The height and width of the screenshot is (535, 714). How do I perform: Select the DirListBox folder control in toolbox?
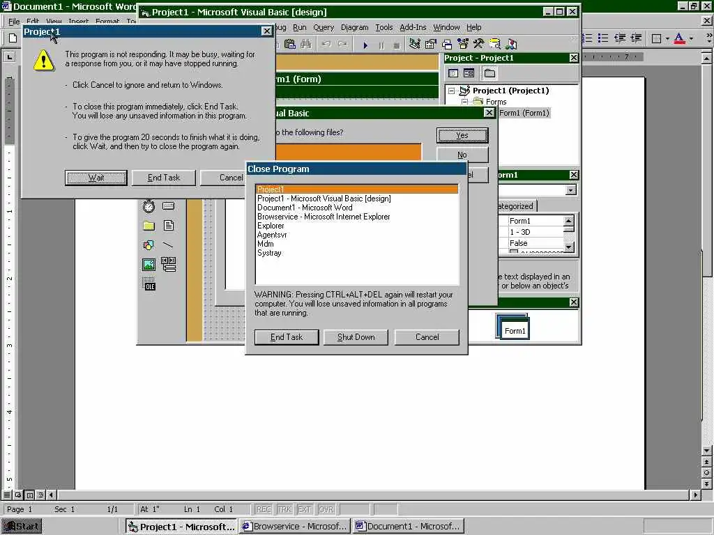149,226
